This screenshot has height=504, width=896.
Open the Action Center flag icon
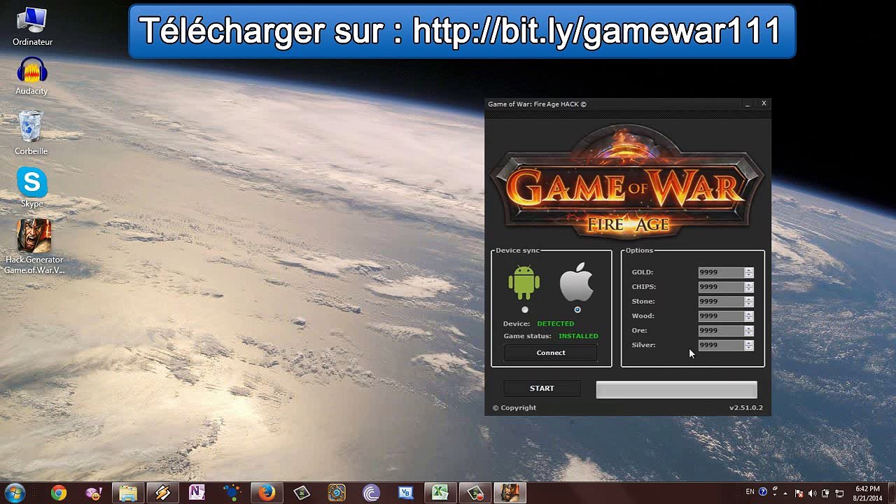coord(799,493)
